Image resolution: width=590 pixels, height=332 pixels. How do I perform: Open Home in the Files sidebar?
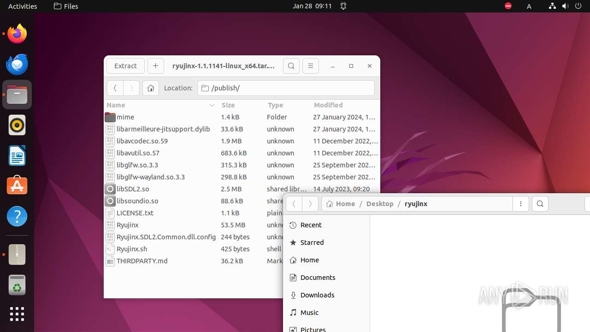pyautogui.click(x=326, y=260)
